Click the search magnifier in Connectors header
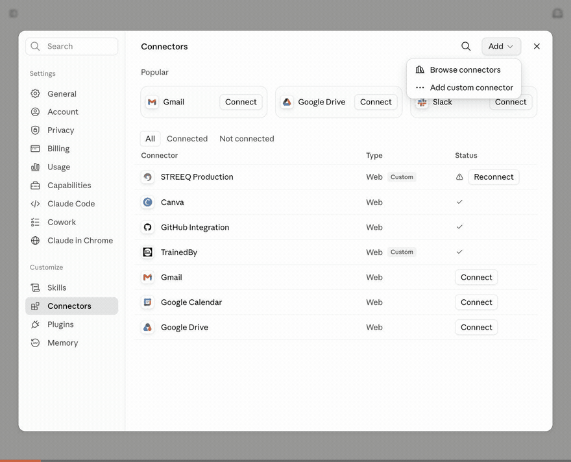Viewport: 571px width, 462px height. coord(466,46)
